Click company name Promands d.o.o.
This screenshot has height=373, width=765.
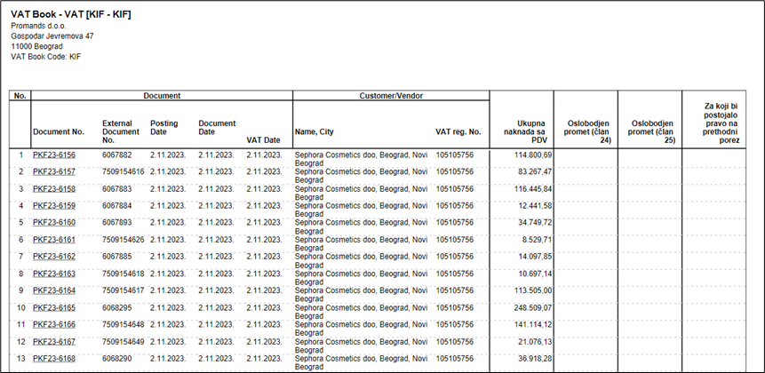click(x=38, y=26)
